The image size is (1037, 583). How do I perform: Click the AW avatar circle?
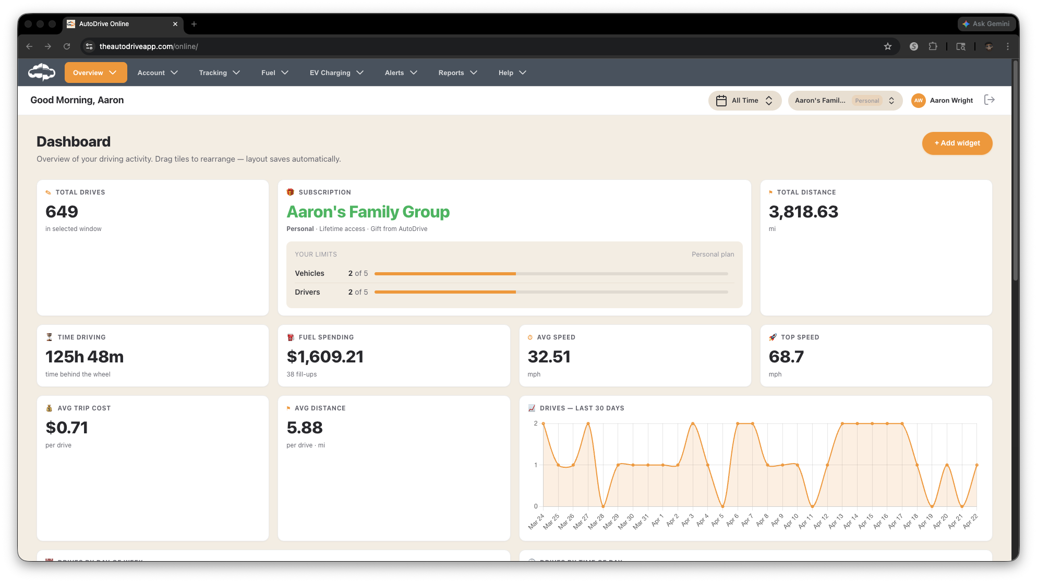[x=918, y=100]
